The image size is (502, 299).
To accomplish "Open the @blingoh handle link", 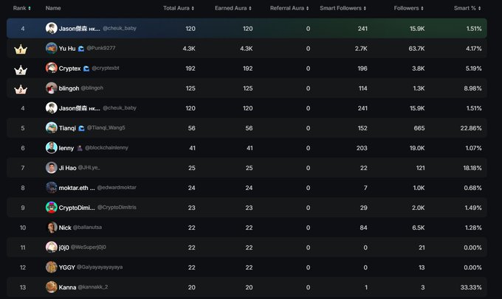I will 92,88.
